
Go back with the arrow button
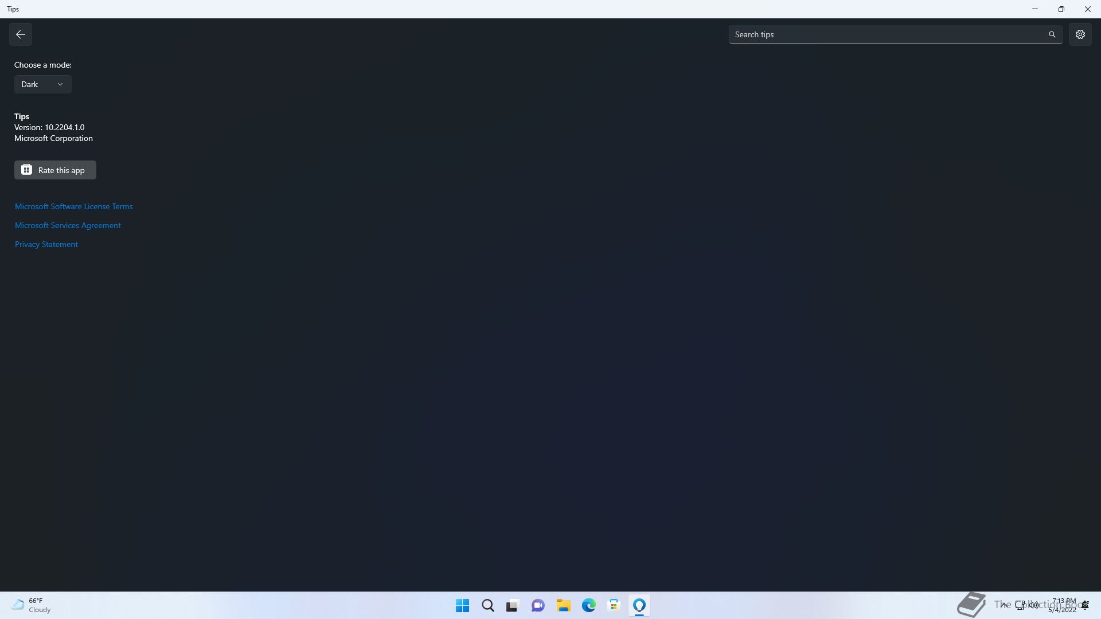pyautogui.click(x=21, y=34)
